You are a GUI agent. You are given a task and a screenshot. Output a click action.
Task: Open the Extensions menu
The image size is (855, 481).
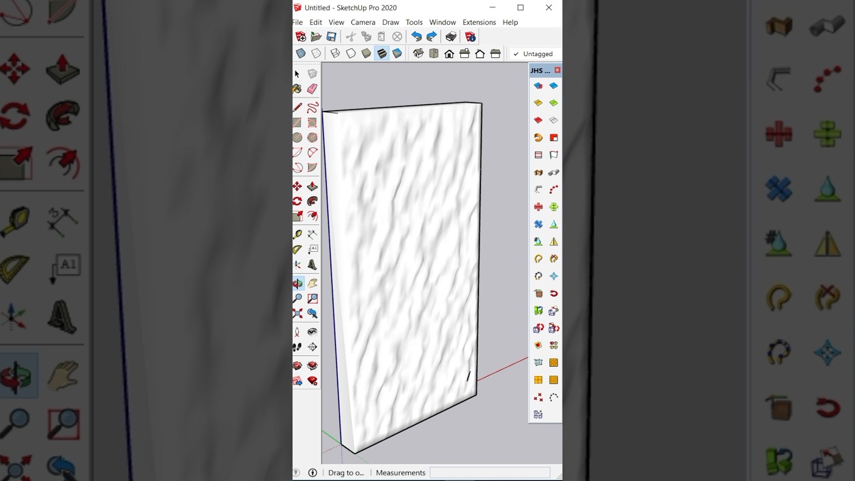[x=479, y=22]
